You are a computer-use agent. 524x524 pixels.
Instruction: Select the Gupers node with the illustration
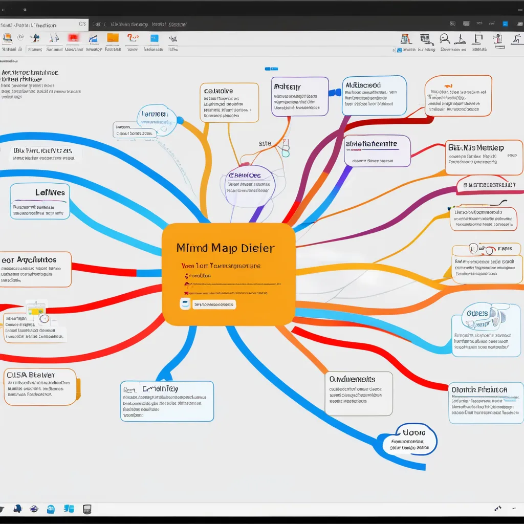tap(486, 330)
